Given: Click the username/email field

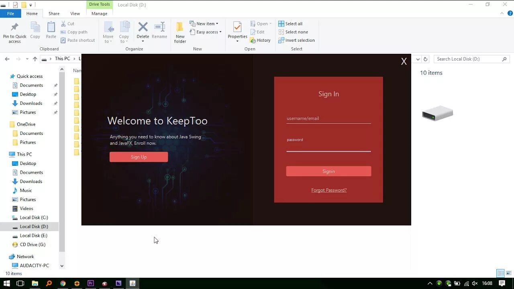Looking at the screenshot, I should coord(328,118).
